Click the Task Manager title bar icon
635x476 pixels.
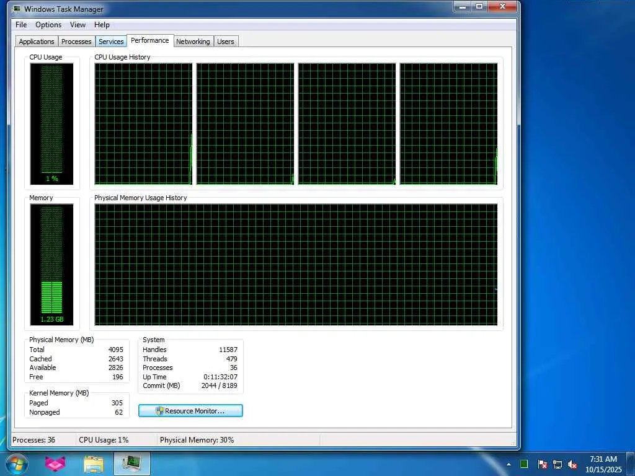pos(17,8)
